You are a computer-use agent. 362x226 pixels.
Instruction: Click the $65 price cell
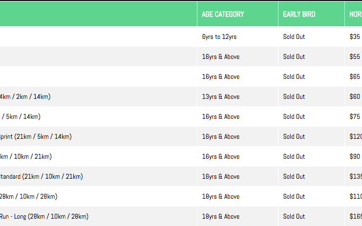coord(355,76)
